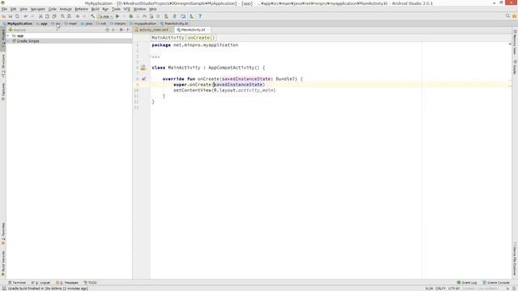Open the Tools menu

116,9
